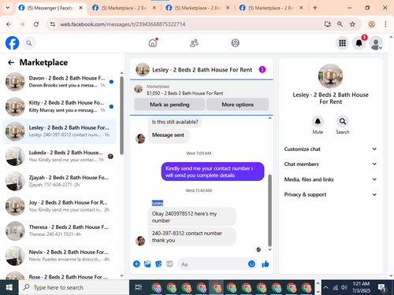
Task: Send a thumbs-up like
Action: tap(266, 264)
